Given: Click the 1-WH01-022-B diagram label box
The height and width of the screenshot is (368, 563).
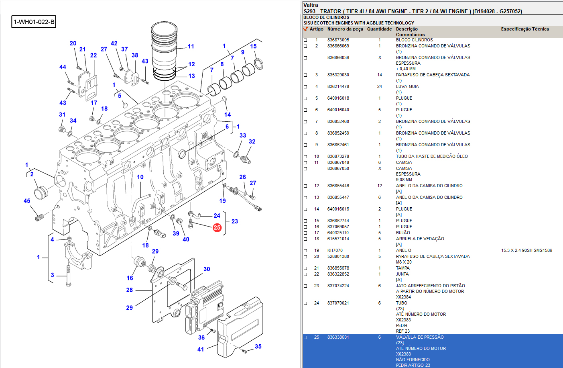Looking at the screenshot, I should [34, 22].
